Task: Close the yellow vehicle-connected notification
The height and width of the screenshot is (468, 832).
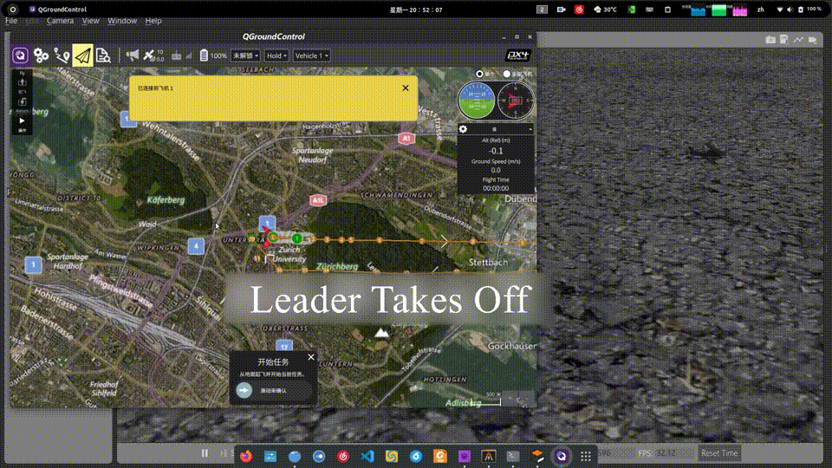Action: [406, 88]
